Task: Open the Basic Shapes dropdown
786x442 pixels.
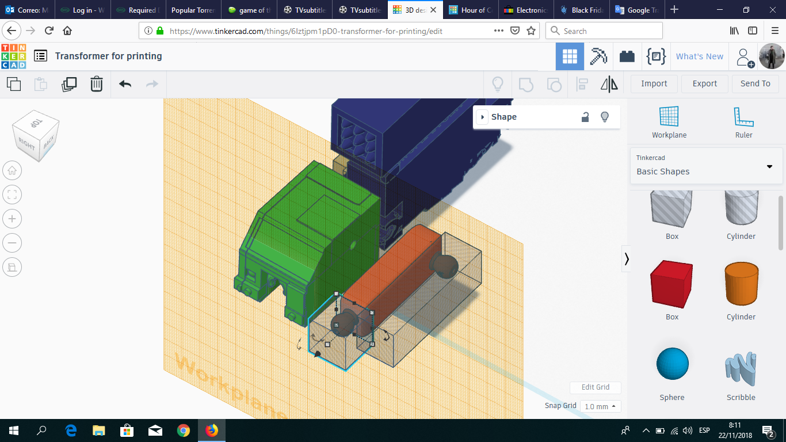Action: coord(706,166)
